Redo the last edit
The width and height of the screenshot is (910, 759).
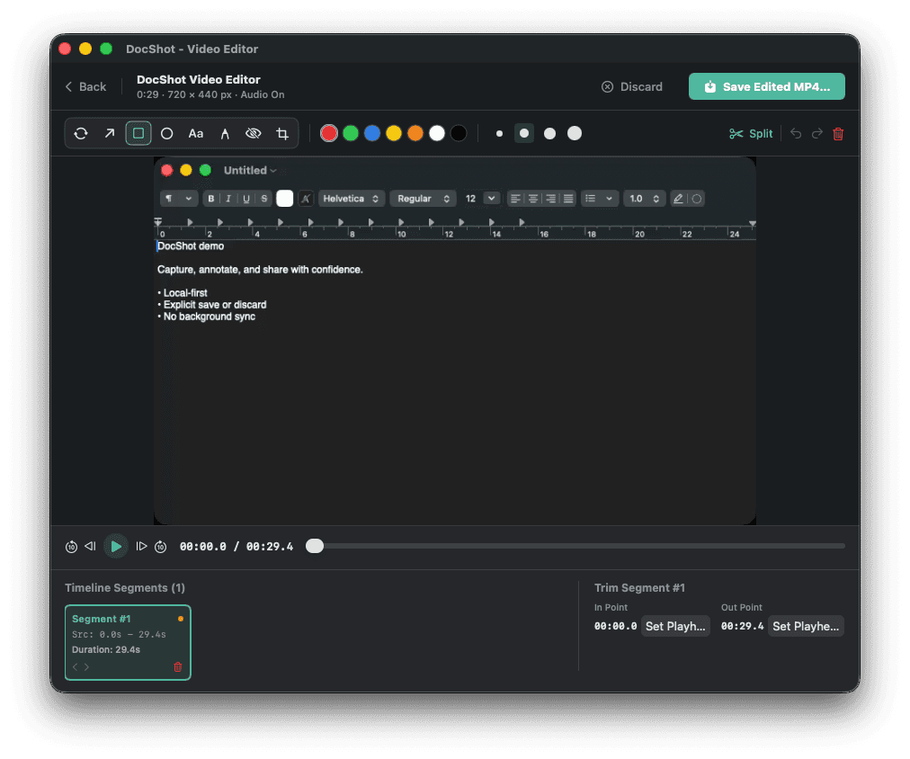(817, 134)
